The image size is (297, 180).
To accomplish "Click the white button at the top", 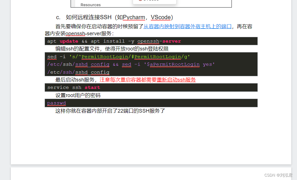I will [x=154, y=1].
